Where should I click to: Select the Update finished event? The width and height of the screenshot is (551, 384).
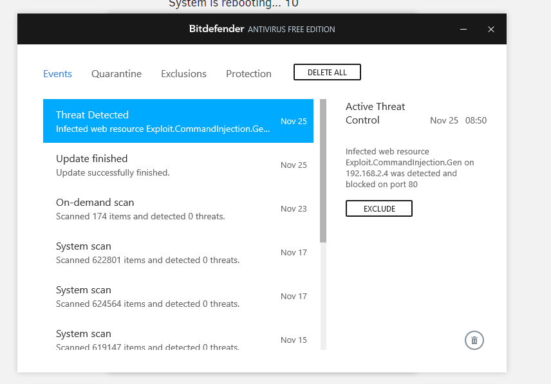[x=178, y=165]
